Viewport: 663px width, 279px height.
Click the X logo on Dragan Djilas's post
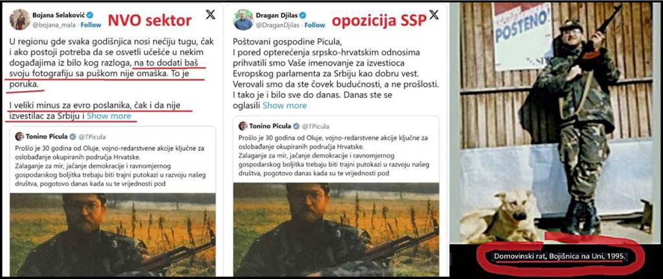click(434, 15)
